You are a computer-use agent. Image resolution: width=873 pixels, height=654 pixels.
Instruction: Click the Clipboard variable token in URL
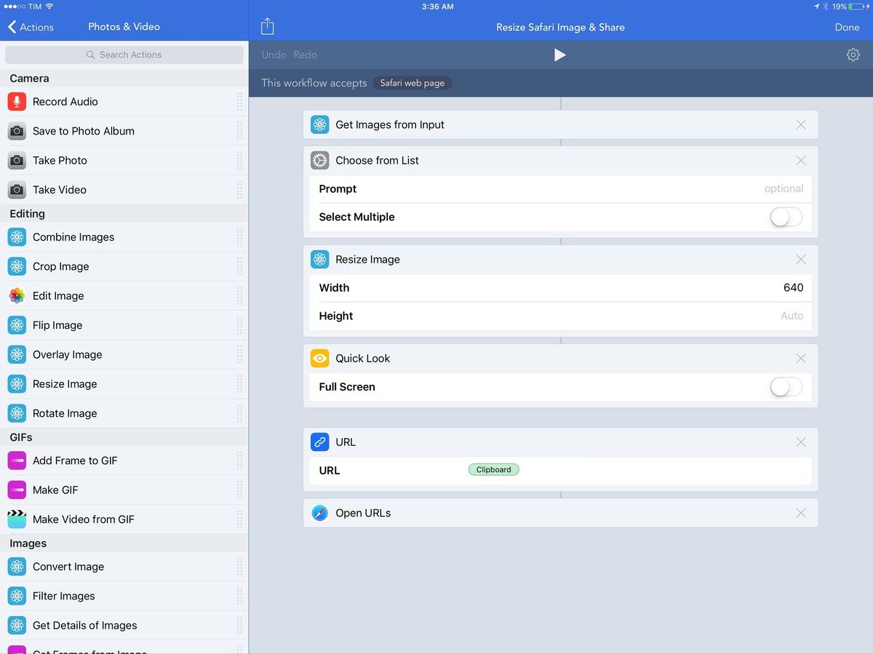493,469
